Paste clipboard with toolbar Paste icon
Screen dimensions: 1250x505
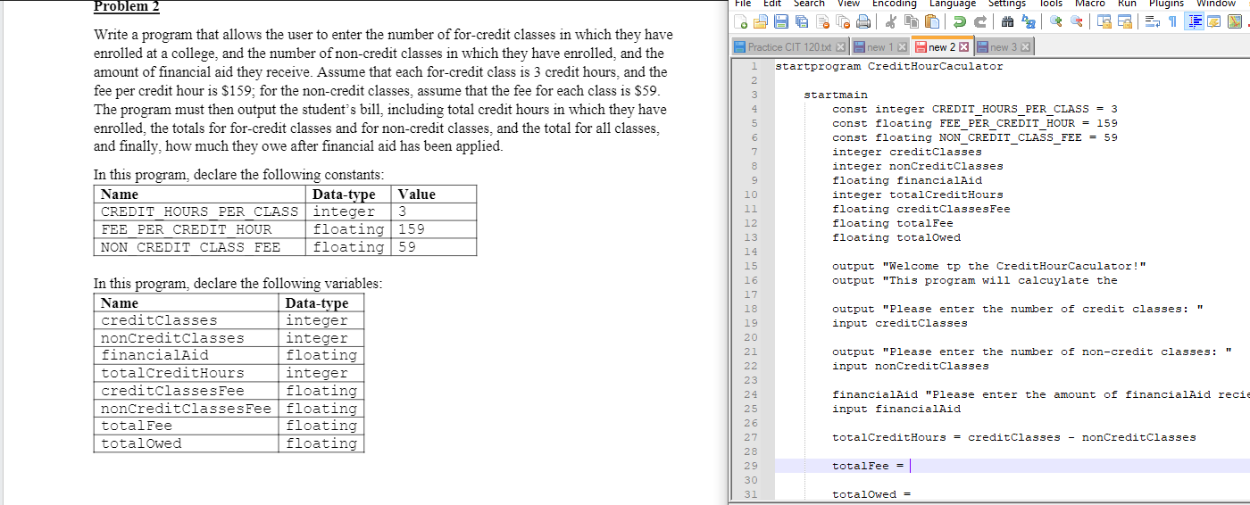[932, 21]
